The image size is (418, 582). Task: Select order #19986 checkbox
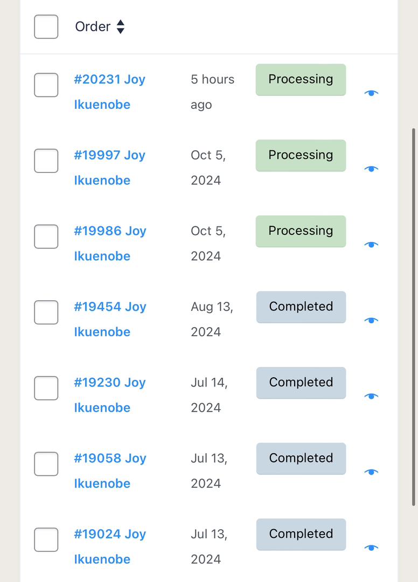pos(46,237)
